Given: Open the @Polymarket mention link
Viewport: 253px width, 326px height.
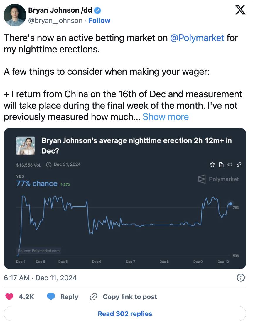Looking at the screenshot, I should pyautogui.click(x=197, y=38).
